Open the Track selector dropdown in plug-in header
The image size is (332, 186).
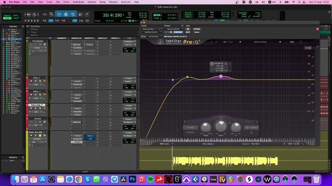point(150,29)
